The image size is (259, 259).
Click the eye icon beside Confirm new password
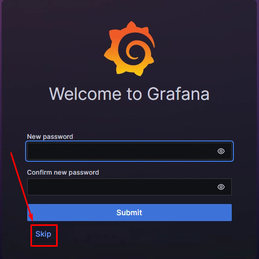pos(221,187)
